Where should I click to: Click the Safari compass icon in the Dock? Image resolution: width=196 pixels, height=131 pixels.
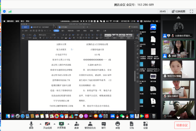[x=22, y=116]
